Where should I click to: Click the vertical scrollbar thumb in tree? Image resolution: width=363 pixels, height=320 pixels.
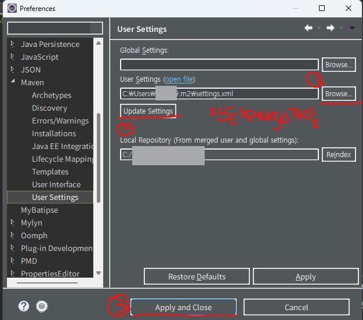tap(99, 158)
